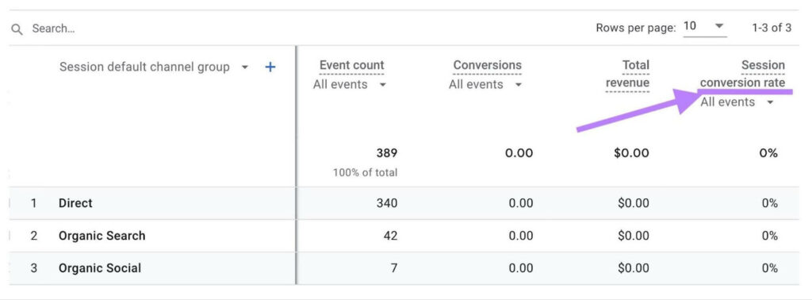Click Direct row conversion rate 0%
812x300 pixels.
coord(769,203)
